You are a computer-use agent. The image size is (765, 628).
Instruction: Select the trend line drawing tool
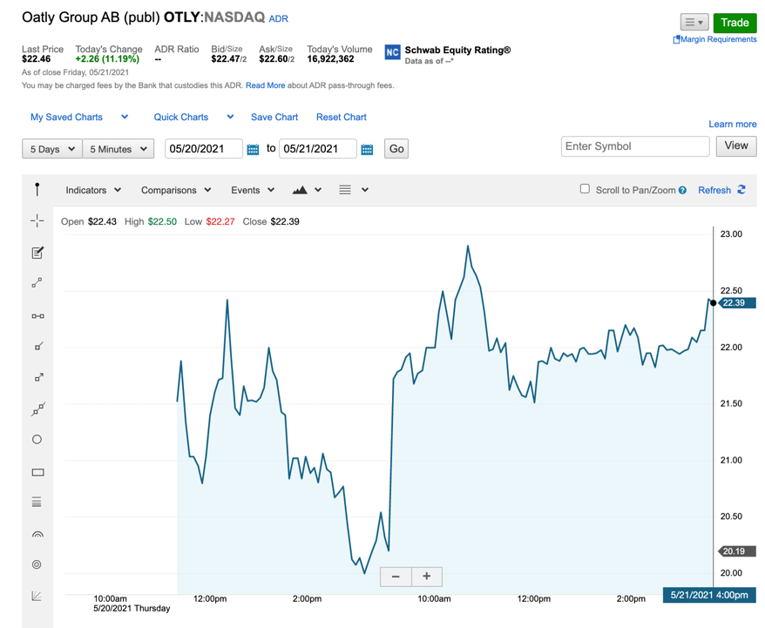pyautogui.click(x=37, y=283)
